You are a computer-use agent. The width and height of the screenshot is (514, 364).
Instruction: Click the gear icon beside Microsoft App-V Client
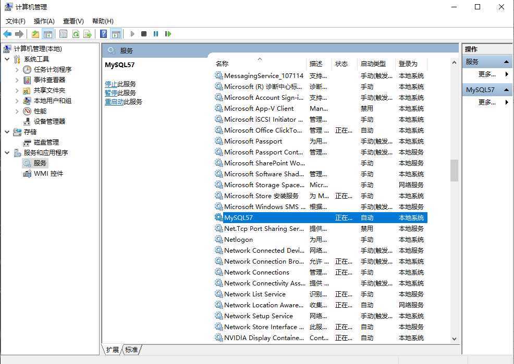[218, 108]
